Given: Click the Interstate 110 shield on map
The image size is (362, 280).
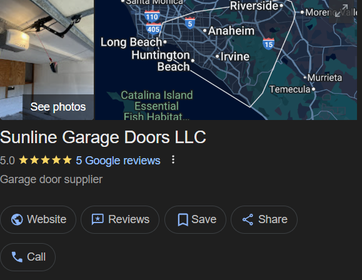Looking at the screenshot, I should (152, 16).
